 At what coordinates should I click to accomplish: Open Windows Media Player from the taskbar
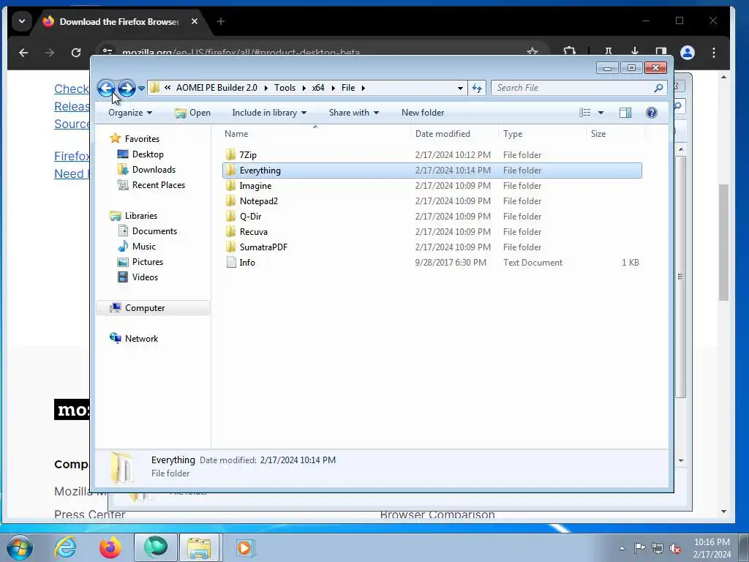[x=244, y=547]
